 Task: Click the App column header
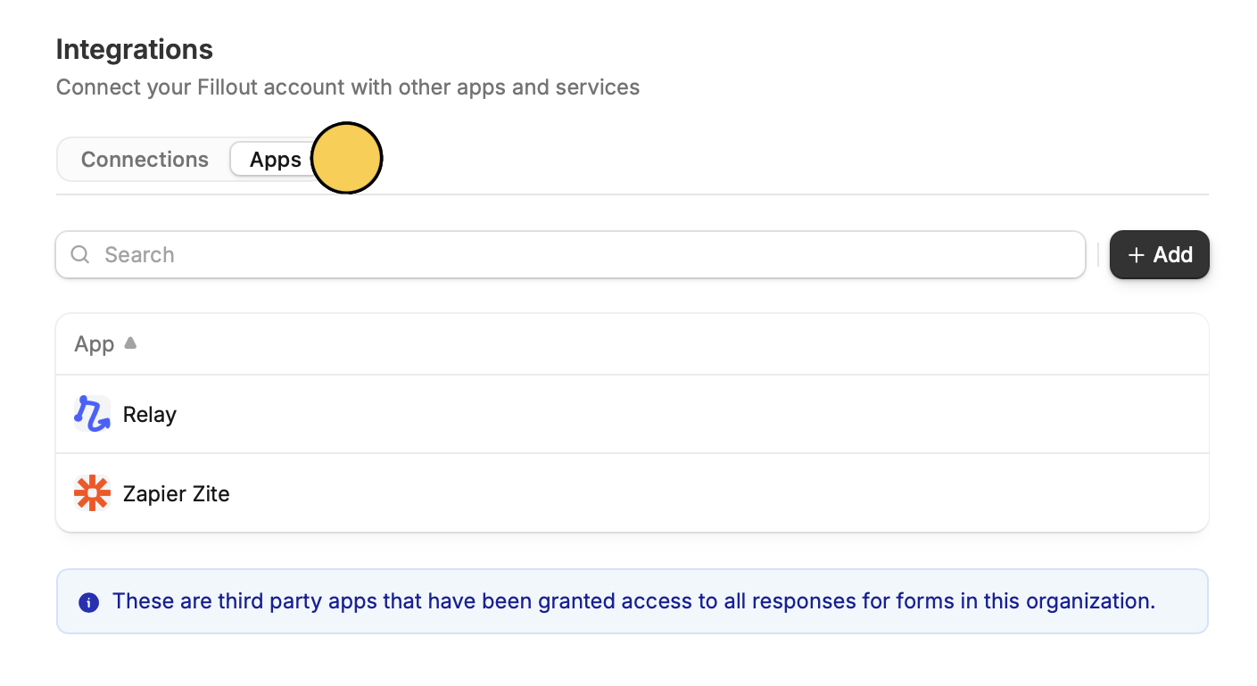click(94, 343)
